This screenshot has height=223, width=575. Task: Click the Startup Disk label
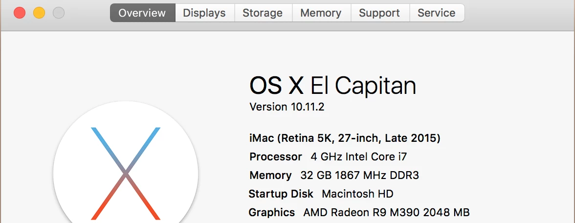point(281,194)
